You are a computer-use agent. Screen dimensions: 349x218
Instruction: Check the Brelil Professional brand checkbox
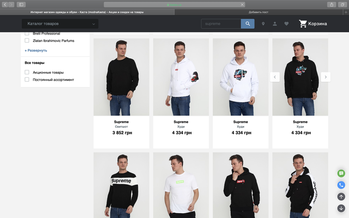tap(27, 33)
